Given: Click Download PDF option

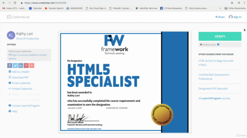Looking at the screenshot, I should pos(19,77).
